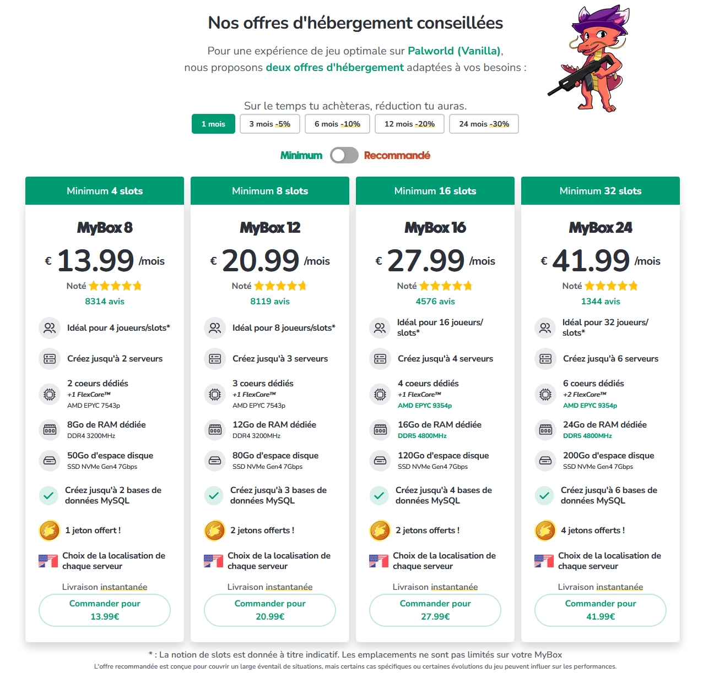703x673 pixels.
Task: Order MyBox 8 for 13.99€
Action: point(105,610)
